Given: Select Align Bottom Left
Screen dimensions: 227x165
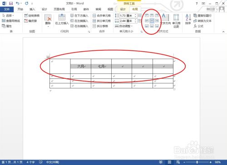Looking at the screenshot, I should 147,26.
